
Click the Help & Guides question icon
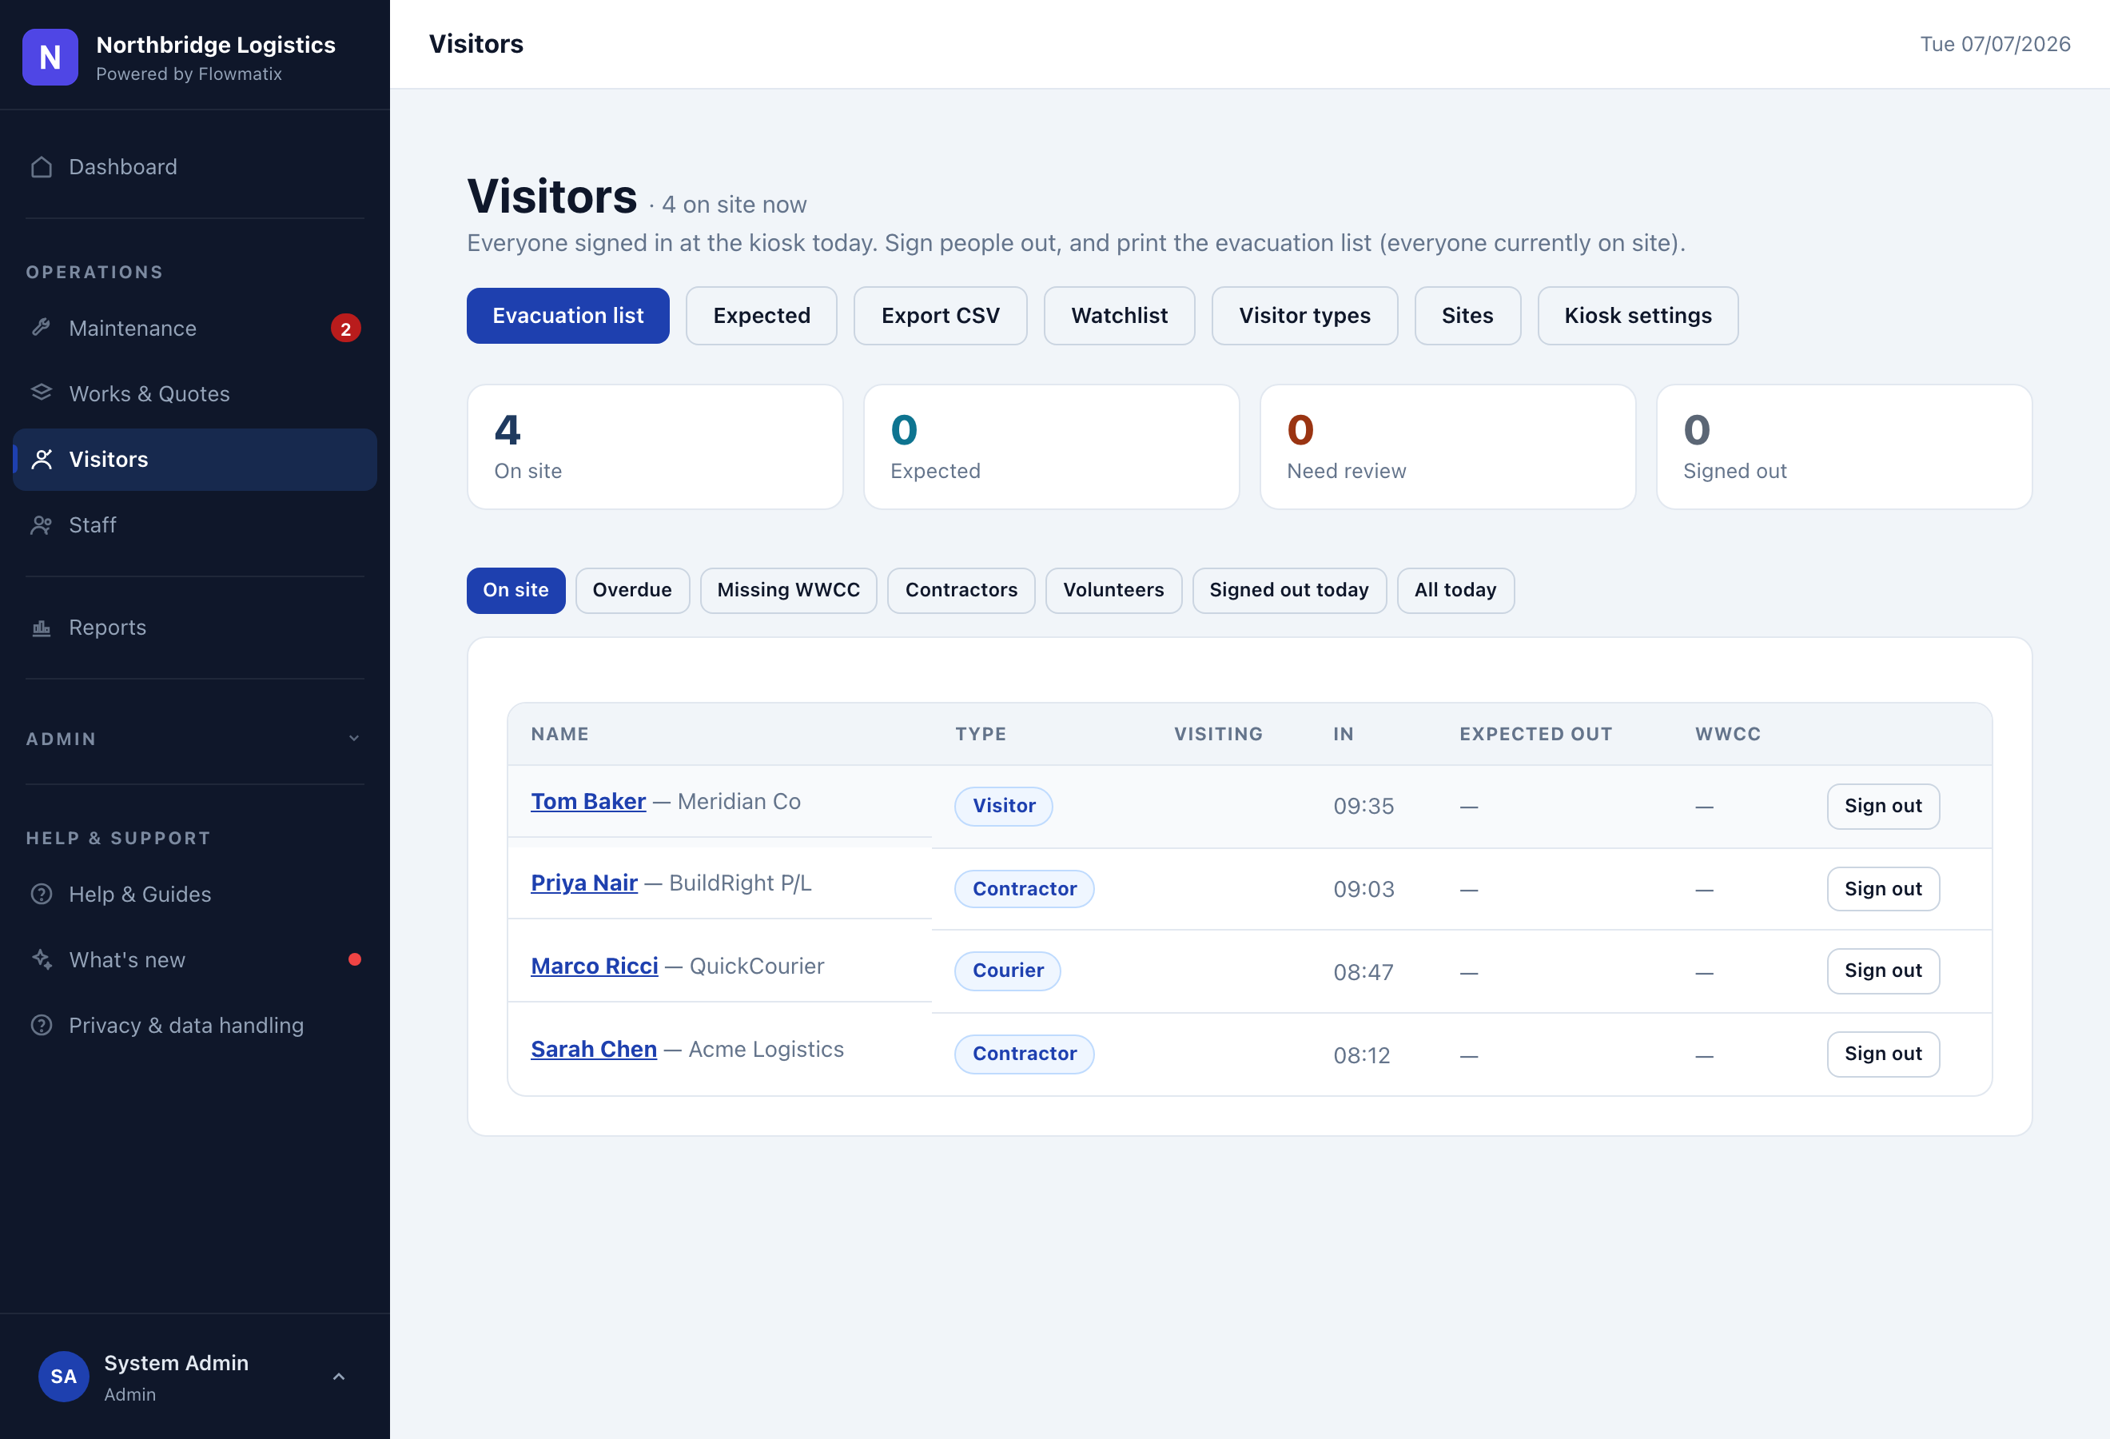pyautogui.click(x=42, y=895)
